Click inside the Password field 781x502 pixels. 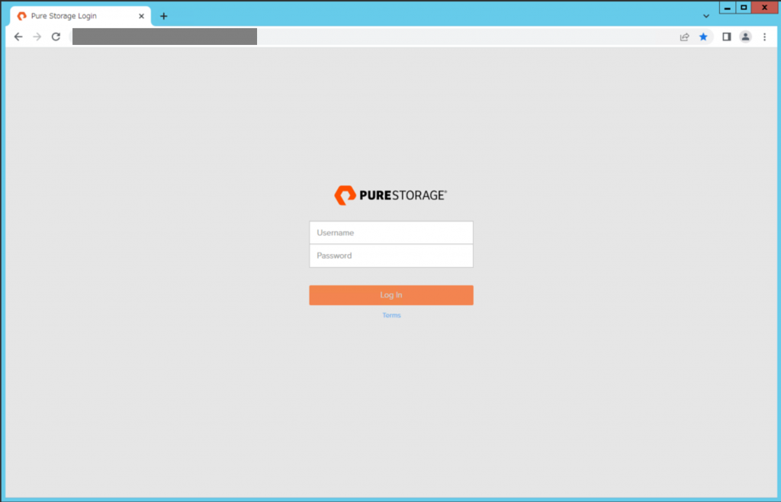[390, 256]
